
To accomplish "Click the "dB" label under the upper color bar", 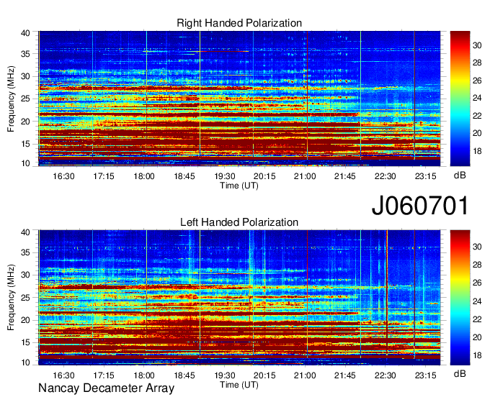I will click(460, 175).
